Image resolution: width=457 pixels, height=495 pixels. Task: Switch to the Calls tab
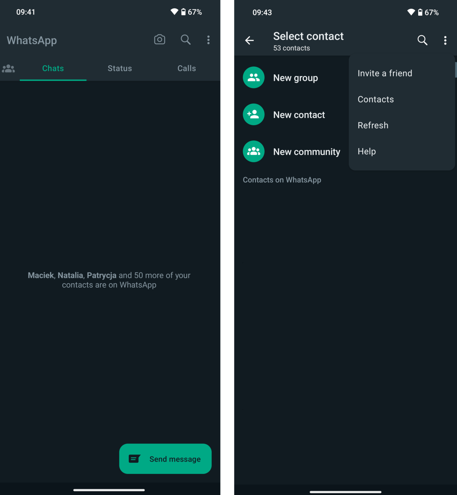[187, 69]
